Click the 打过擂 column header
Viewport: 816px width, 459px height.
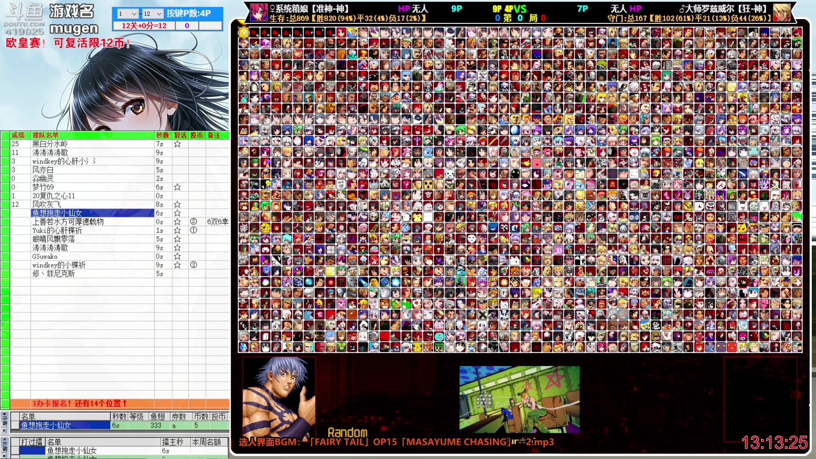(32, 442)
